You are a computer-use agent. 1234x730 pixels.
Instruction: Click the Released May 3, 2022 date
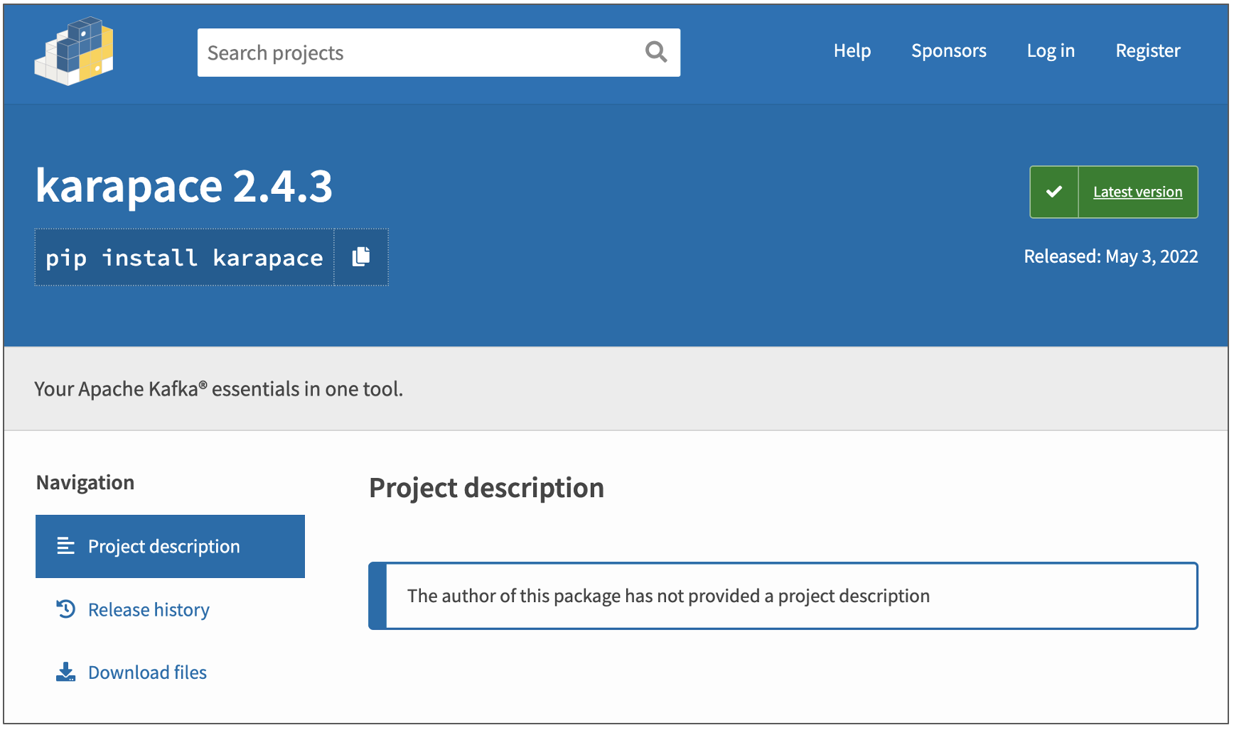[1110, 256]
